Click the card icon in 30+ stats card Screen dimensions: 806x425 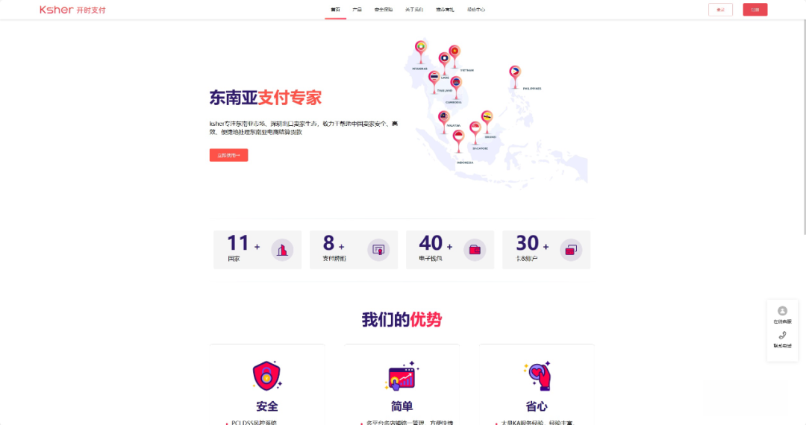571,250
